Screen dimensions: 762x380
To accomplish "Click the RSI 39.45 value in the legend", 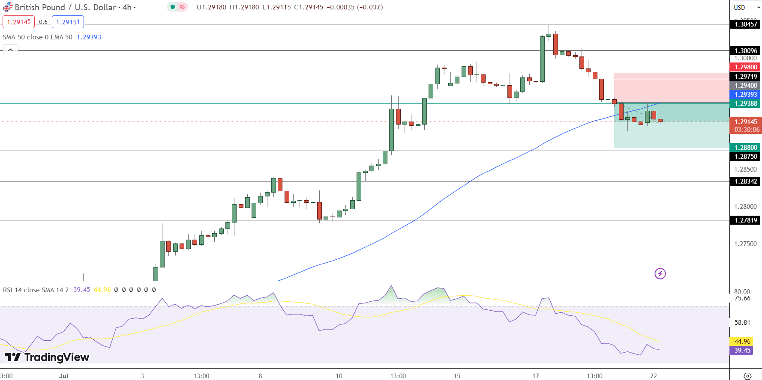I will pos(82,290).
